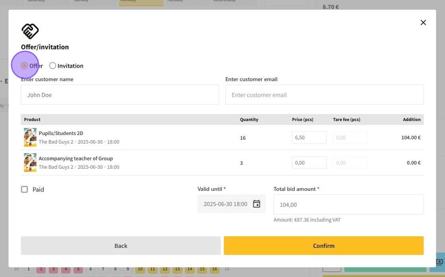Choose the Invitation radio option
The image size is (445, 277).
coord(53,66)
